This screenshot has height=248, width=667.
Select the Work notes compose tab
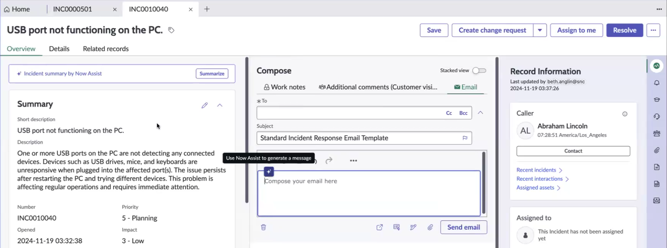[x=284, y=87]
